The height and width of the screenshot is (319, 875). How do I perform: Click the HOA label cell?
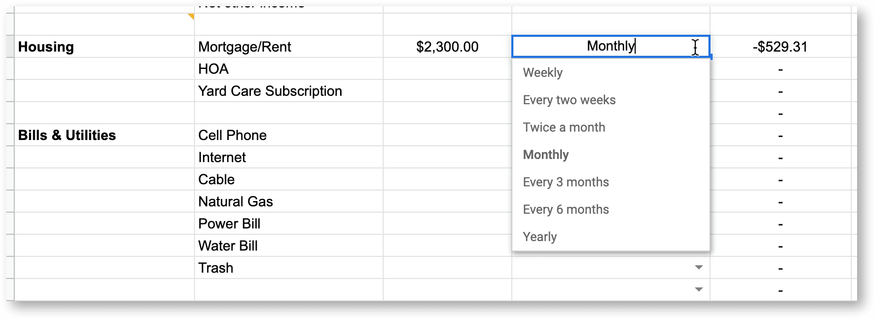pyautogui.click(x=288, y=69)
